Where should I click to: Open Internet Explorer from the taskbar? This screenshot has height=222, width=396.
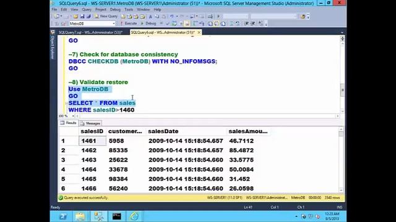tap(134, 216)
